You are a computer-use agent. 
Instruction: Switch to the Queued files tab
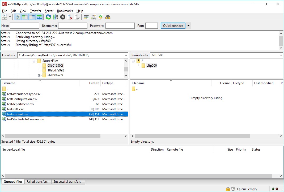click(x=13, y=182)
